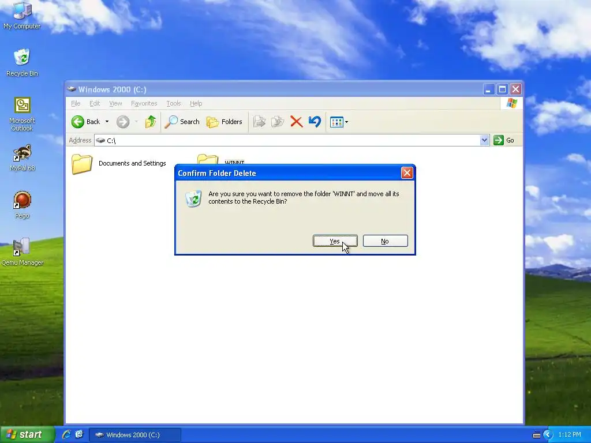Select My Computer desktop icon
Screen dimensions: 591x443
click(22, 16)
